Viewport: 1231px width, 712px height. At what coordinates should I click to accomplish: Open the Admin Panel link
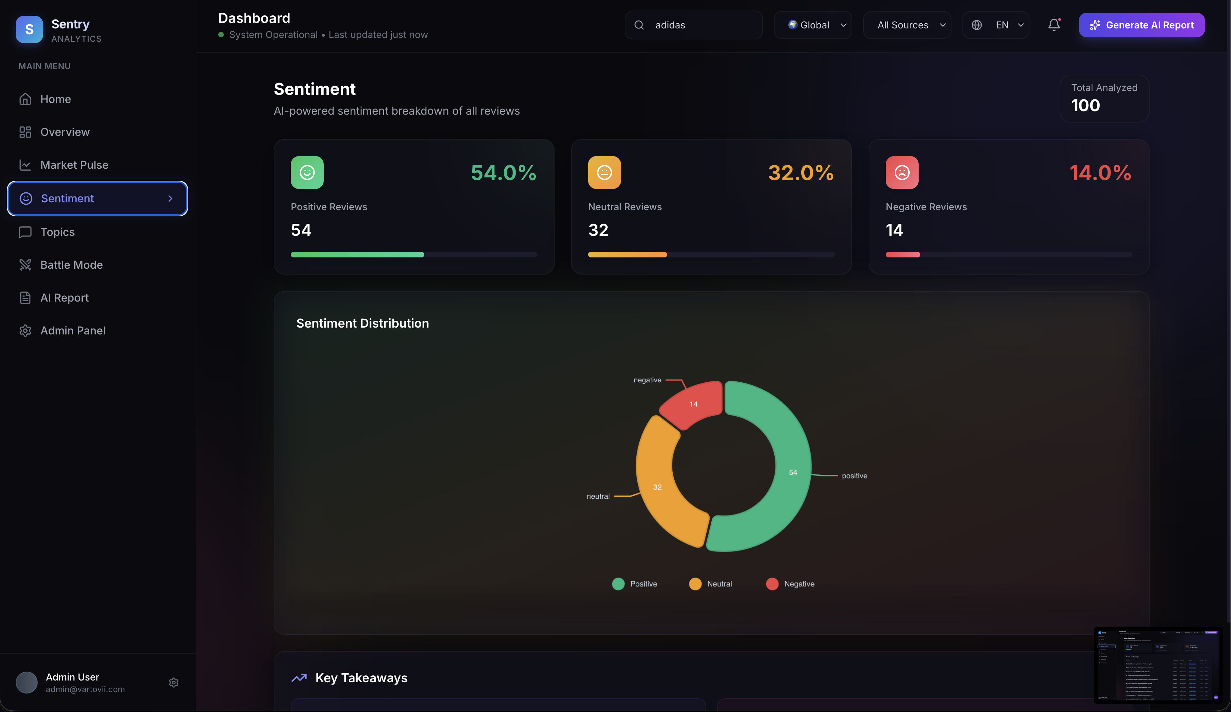(x=73, y=331)
